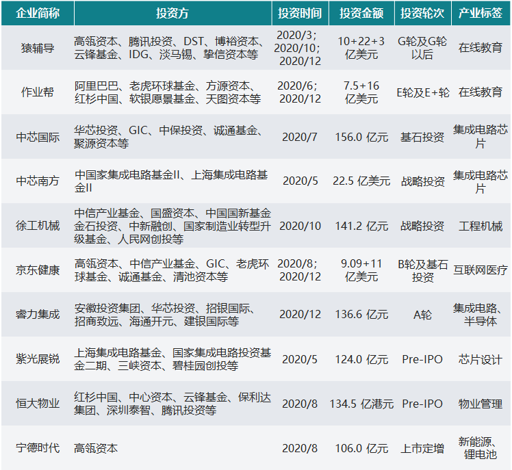Click Pre-IPO round cell for 恒大物业
Image resolution: width=512 pixels, height=470 pixels.
pos(422,404)
